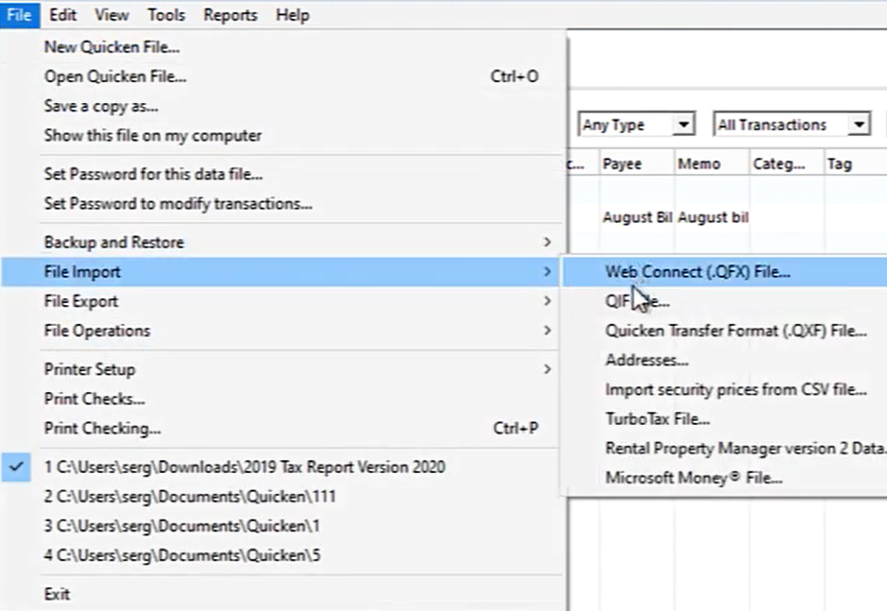This screenshot has width=887, height=611.
Task: Open recent file Documents\Quicken\5
Action: [281, 555]
